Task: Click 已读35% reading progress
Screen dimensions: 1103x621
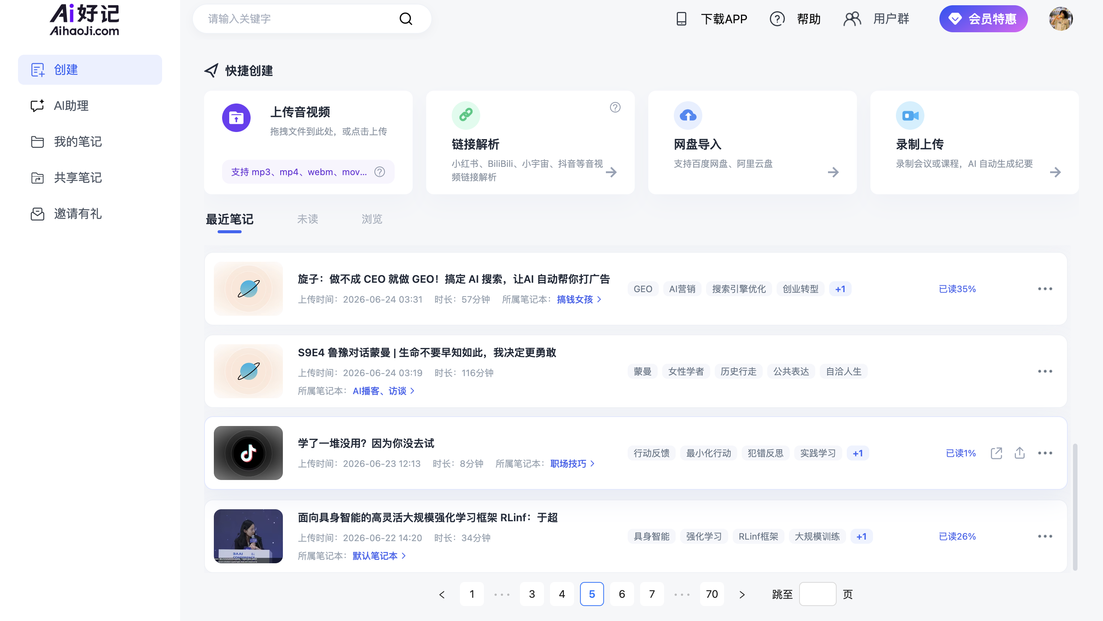Action: pyautogui.click(x=957, y=289)
